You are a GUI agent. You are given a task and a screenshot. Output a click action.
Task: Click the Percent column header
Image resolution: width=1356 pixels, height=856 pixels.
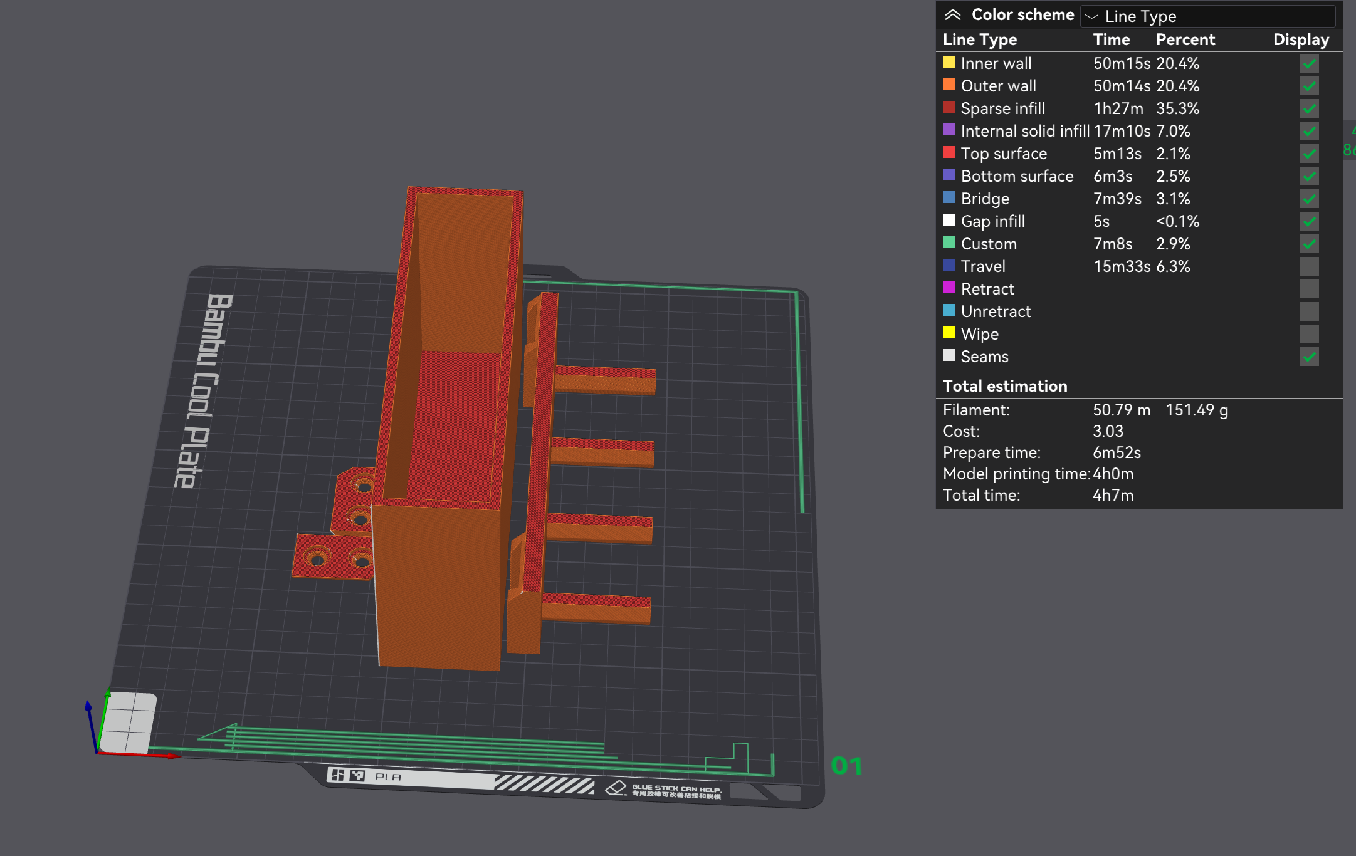(1185, 39)
